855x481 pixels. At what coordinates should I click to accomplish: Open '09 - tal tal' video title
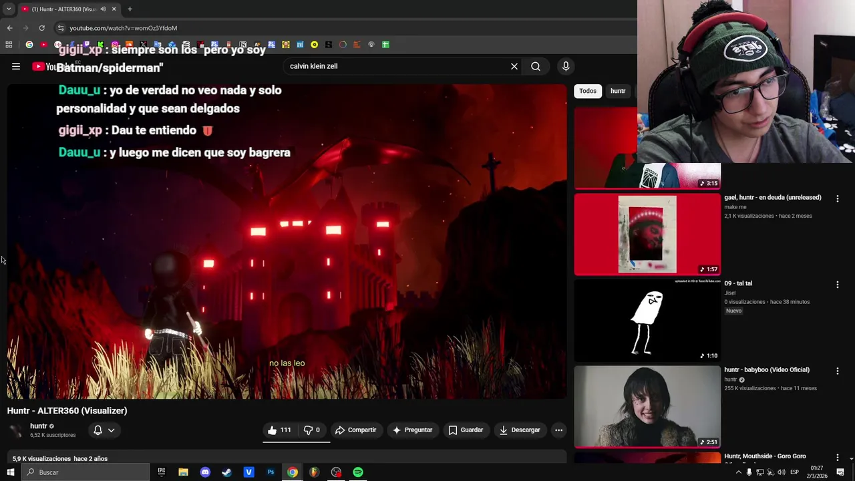pyautogui.click(x=738, y=283)
